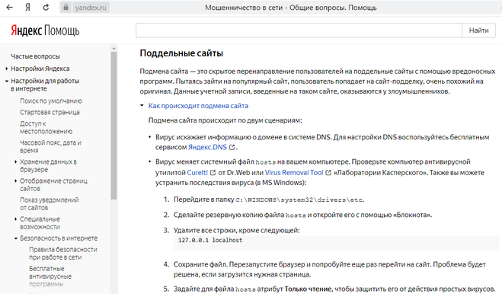Open the Virus Removal Tool link
Screen dimensions: 502x294
coord(294,173)
